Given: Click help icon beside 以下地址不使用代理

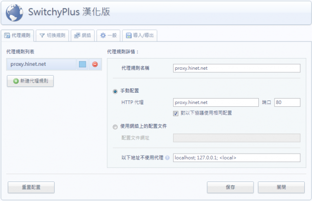Looking at the screenshot, I should 167,158.
